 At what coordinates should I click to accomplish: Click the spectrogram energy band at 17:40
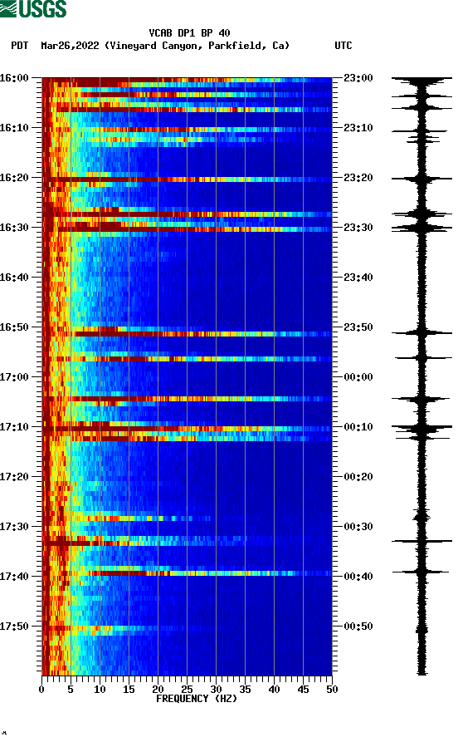pyautogui.click(x=188, y=573)
